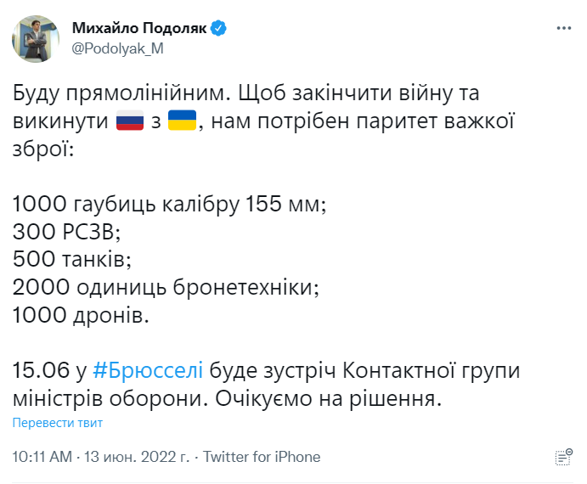Click the line "1000 гаубиць калібру 155 мм"
This screenshot has height=484, width=587.
point(170,204)
